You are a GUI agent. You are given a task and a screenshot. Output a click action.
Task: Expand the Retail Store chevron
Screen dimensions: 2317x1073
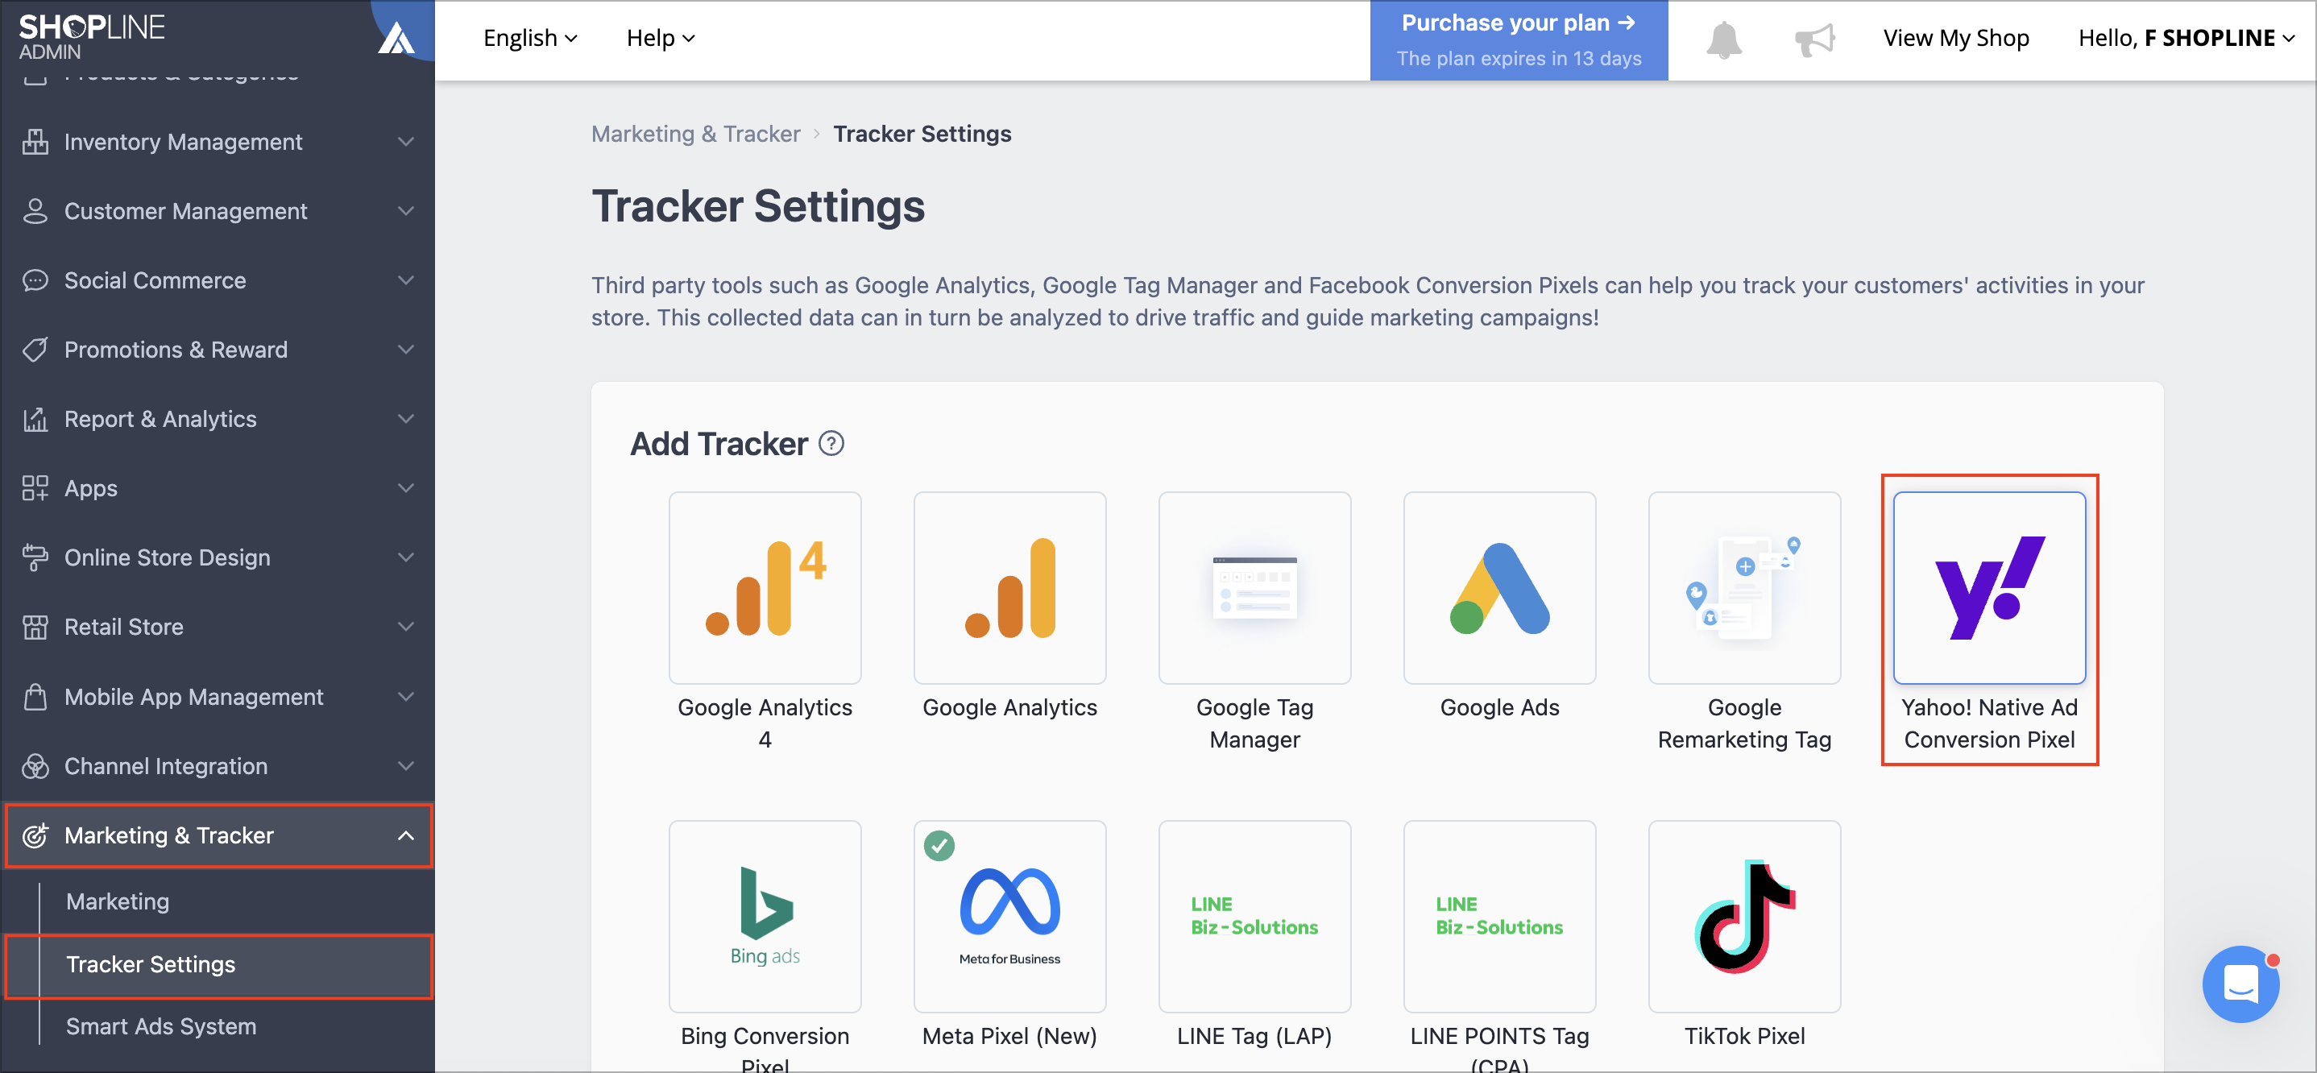[x=407, y=626]
